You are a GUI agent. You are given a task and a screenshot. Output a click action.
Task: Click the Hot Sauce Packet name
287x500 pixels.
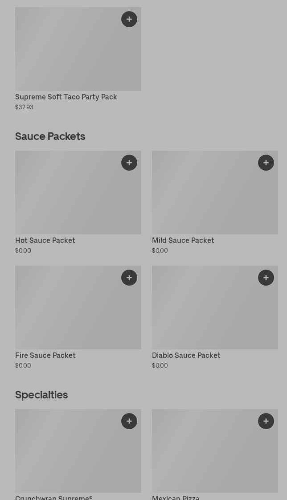tap(45, 241)
